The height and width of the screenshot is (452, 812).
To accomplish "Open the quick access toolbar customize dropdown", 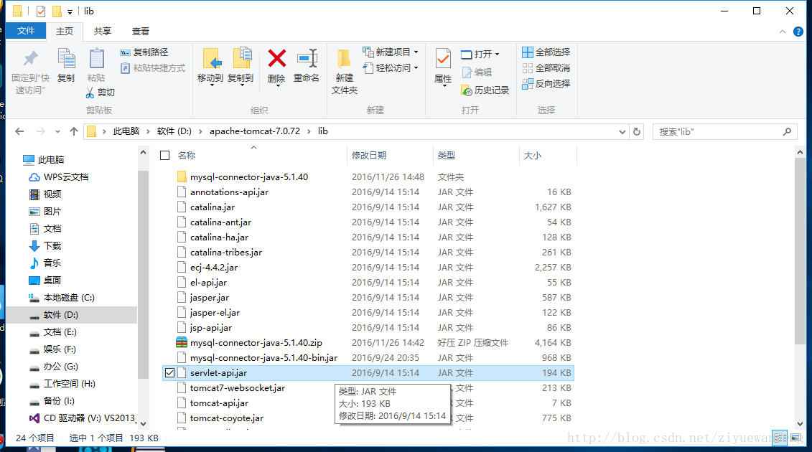I will [x=70, y=12].
